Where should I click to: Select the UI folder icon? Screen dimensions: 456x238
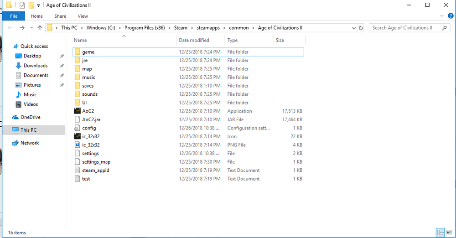(78, 103)
